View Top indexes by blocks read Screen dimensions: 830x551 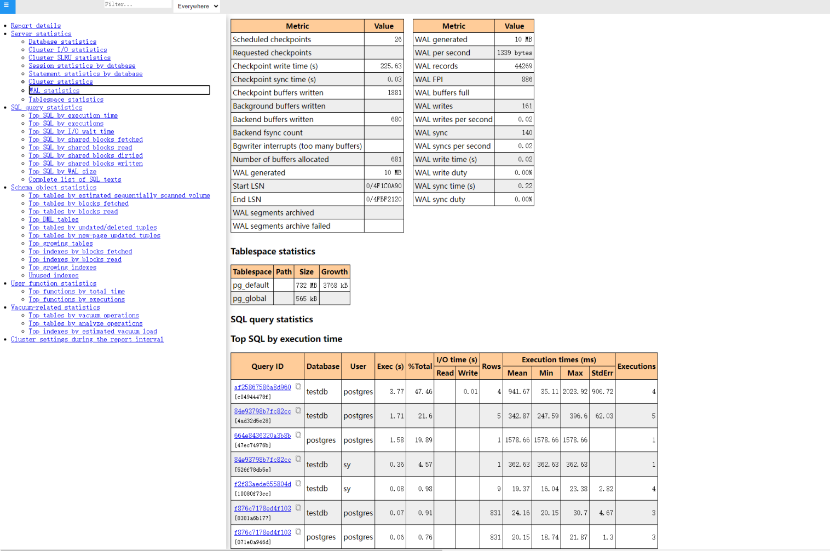[75, 259]
